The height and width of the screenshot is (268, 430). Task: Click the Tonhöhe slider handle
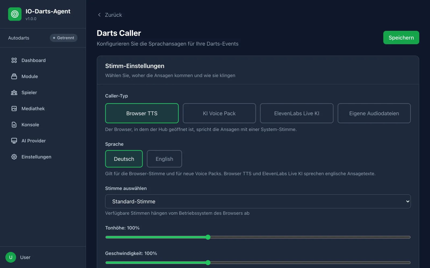(x=208, y=237)
